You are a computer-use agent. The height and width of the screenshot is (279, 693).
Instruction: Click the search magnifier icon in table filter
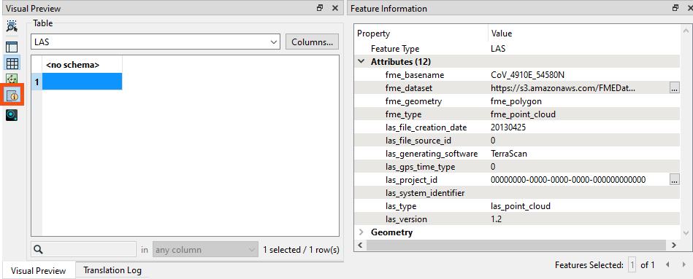point(39,249)
